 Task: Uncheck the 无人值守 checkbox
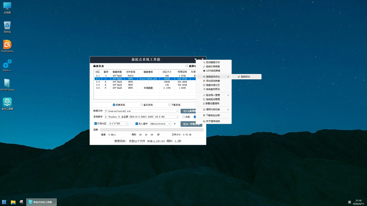(x=137, y=123)
